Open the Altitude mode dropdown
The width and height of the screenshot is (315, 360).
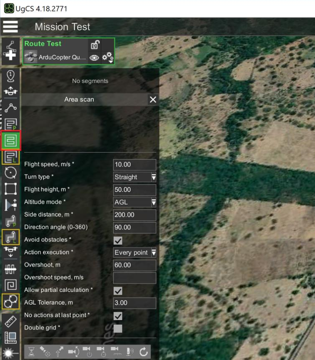(x=135, y=202)
